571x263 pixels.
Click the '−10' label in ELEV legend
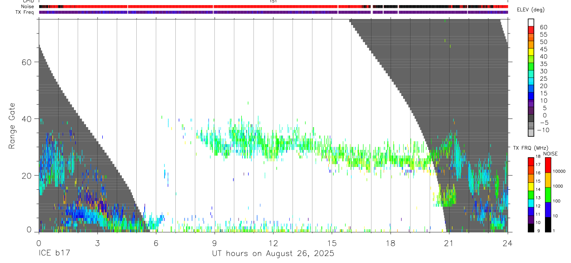(542, 130)
